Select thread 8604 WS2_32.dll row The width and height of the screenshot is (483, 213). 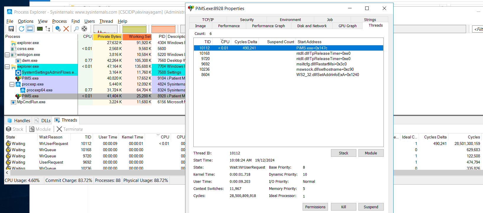pos(288,75)
